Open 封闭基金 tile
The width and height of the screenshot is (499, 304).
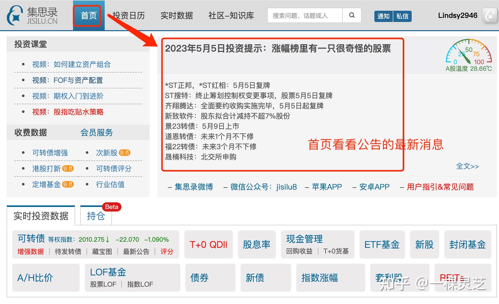(x=468, y=244)
